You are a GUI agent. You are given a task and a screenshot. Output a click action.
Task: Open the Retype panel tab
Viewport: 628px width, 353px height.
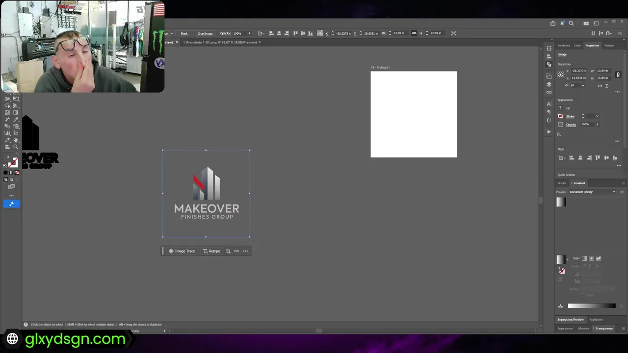(609, 46)
